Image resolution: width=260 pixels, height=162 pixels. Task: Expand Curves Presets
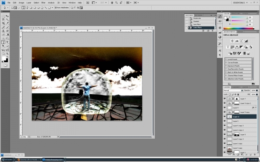coord(226,63)
